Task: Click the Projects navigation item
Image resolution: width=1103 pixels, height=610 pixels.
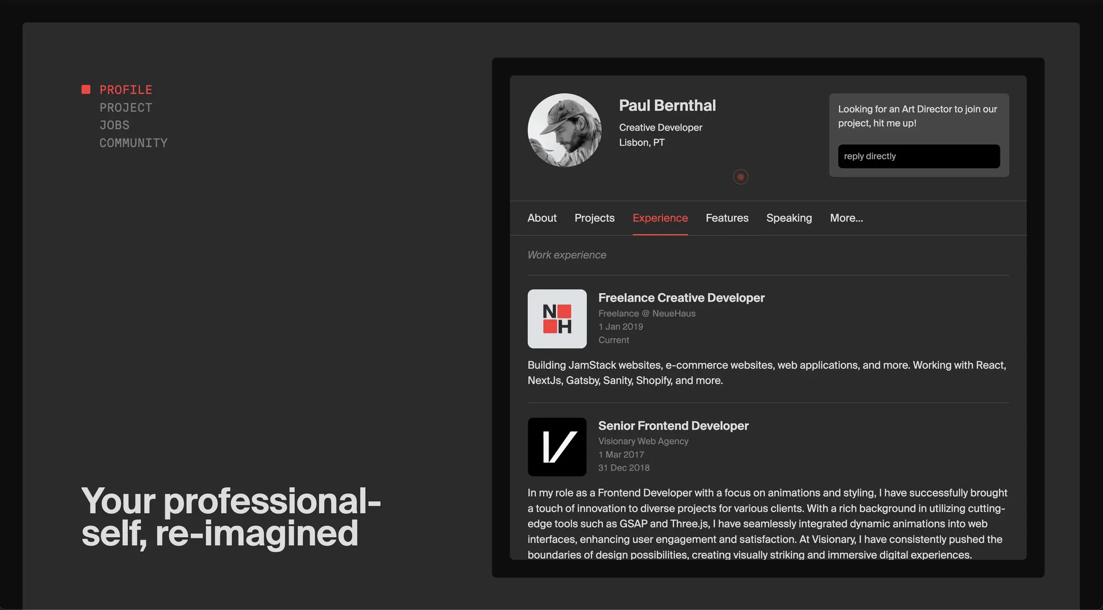Action: pyautogui.click(x=595, y=218)
